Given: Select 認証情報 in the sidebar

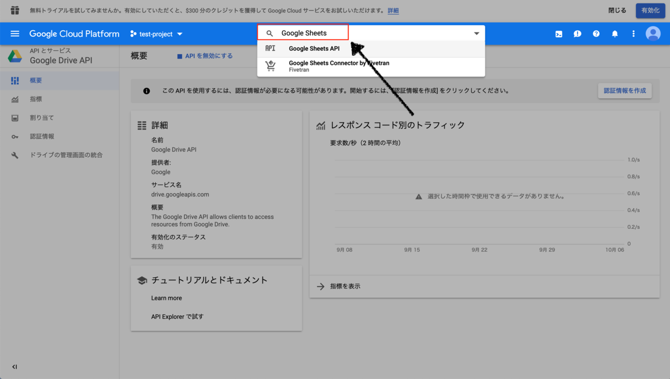Looking at the screenshot, I should click(60, 136).
